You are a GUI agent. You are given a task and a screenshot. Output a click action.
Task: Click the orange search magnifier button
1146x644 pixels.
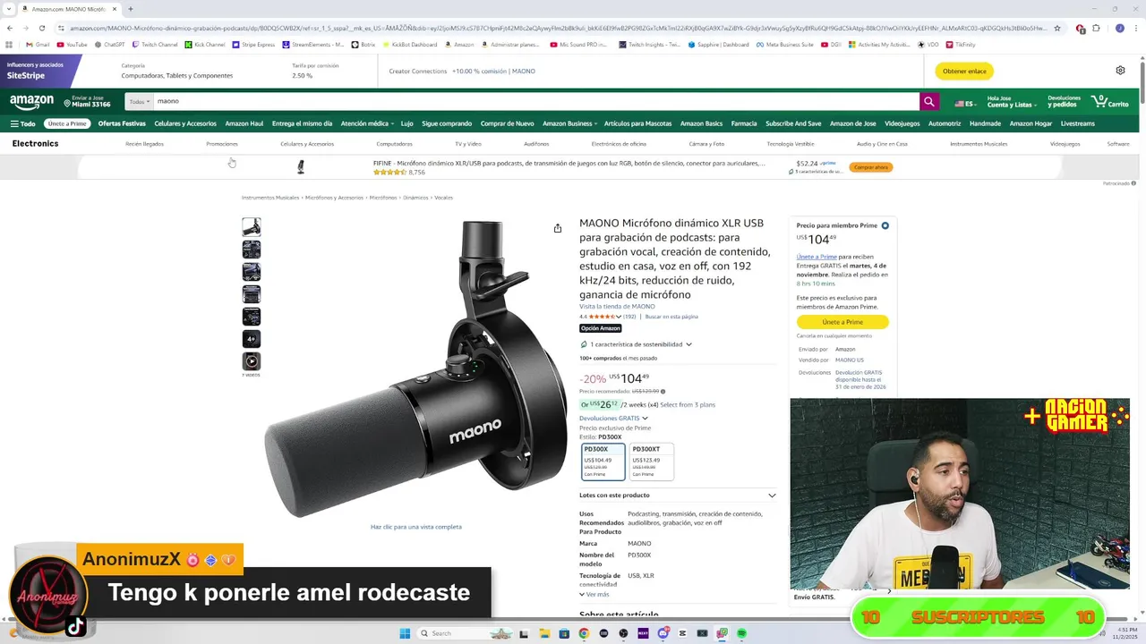[x=929, y=102]
